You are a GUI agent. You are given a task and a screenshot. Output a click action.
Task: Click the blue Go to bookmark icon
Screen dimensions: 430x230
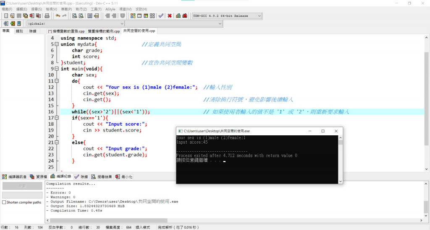click(19, 23)
